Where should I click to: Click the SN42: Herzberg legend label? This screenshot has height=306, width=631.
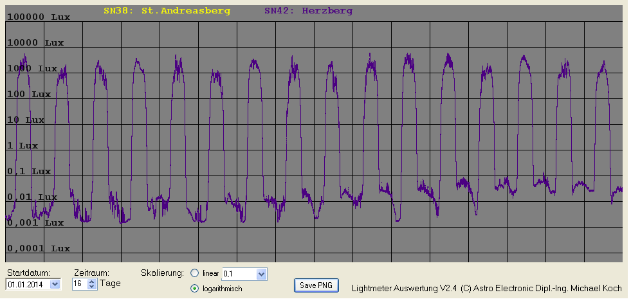(x=308, y=11)
